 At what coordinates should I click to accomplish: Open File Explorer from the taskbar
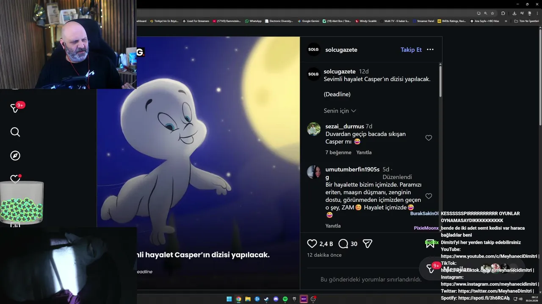tap(248, 299)
